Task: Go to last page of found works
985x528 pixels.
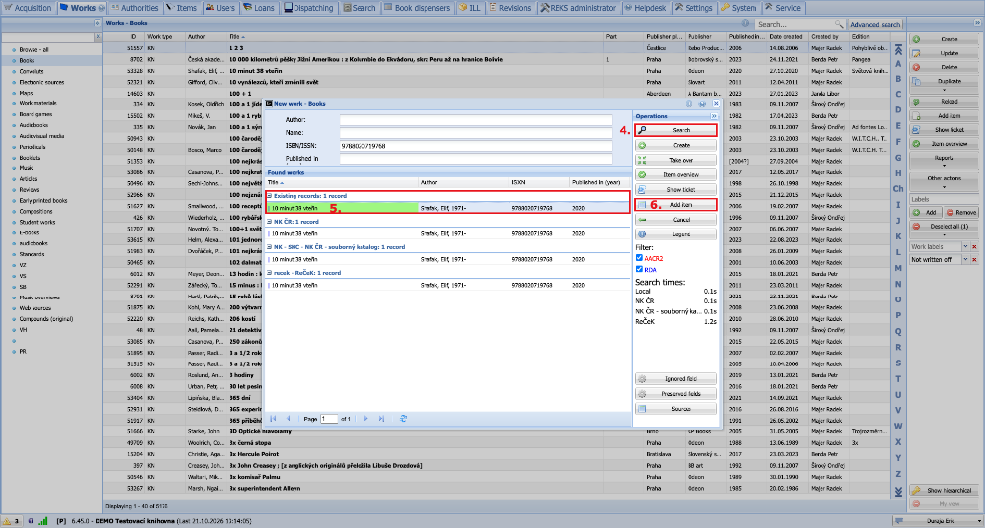Action: pyautogui.click(x=381, y=418)
